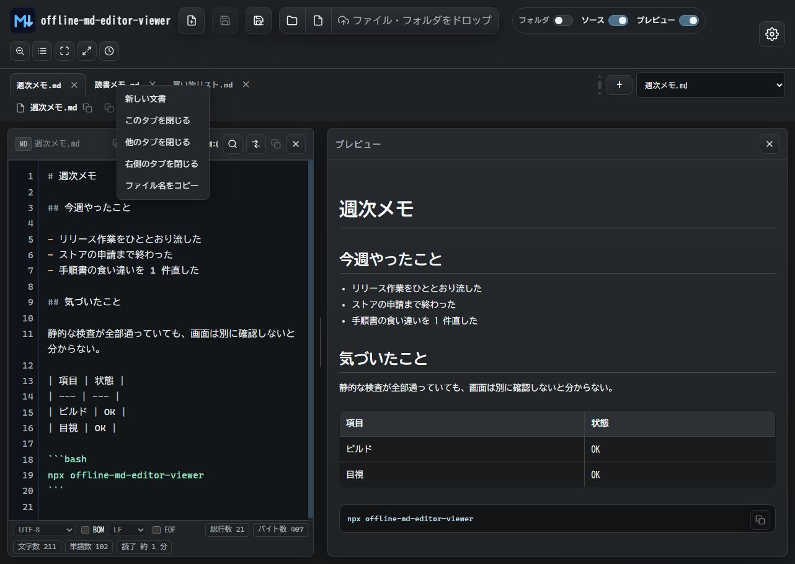The width and height of the screenshot is (795, 564).
Task: Choose 右側のタブを閉じる from the context menu
Action: (163, 164)
